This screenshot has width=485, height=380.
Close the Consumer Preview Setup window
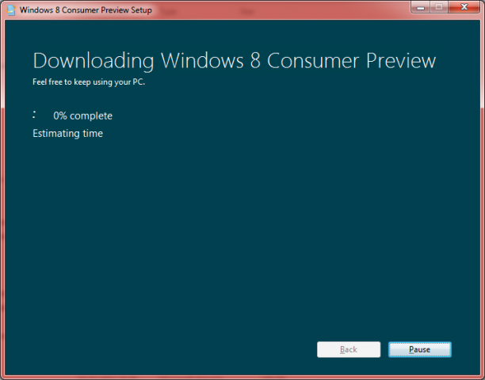[464, 7]
